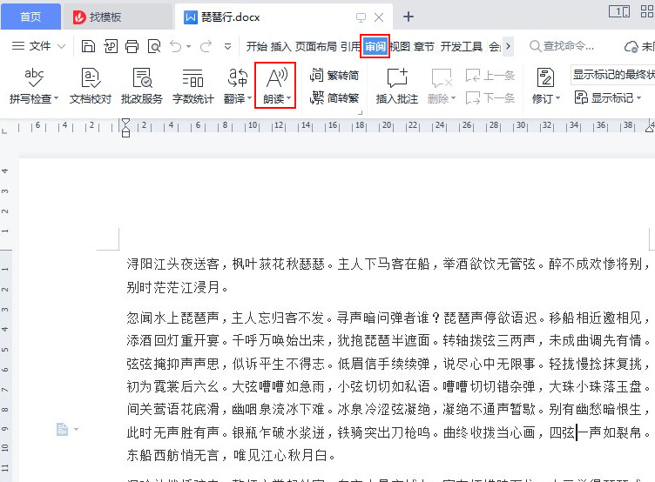Save the document with the toolbar save icon
Image resolution: width=655 pixels, height=482 pixels.
(88, 46)
